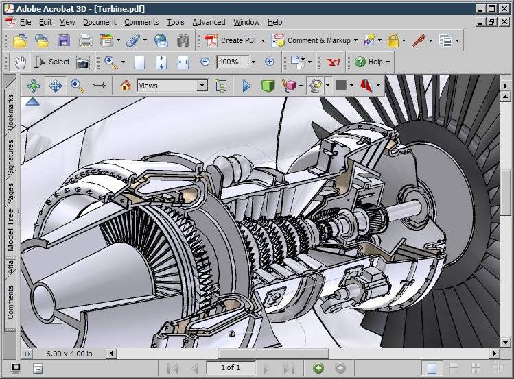Click the 3D Measurement tool
This screenshot has height=379, width=514.
coord(100,86)
